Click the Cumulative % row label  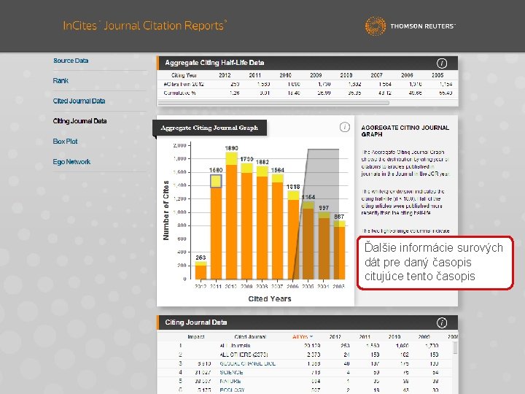(179, 93)
